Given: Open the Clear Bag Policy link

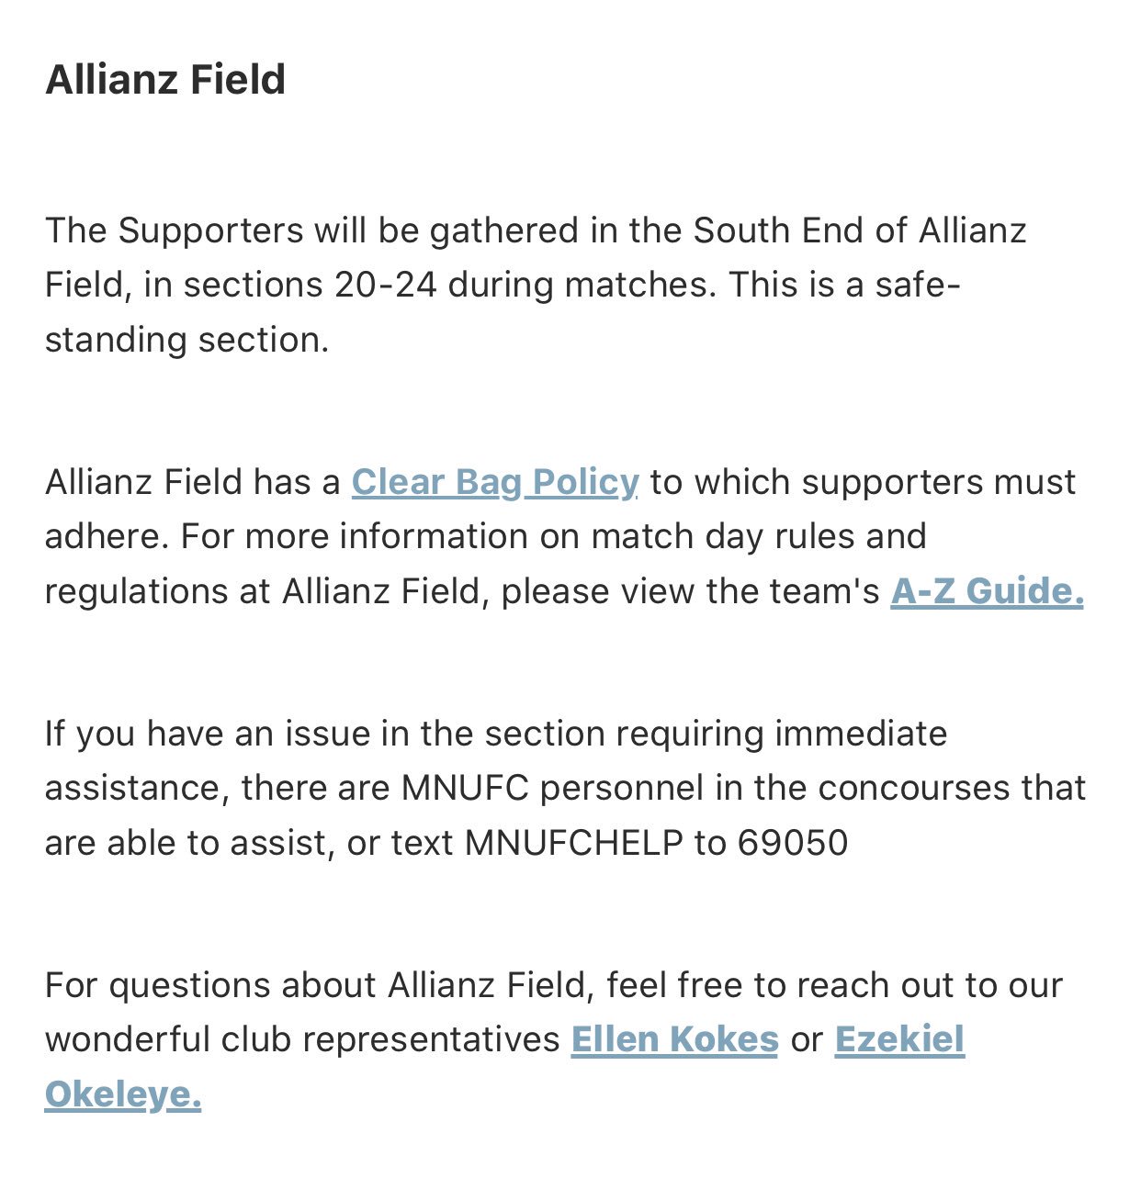Looking at the screenshot, I should [x=495, y=482].
